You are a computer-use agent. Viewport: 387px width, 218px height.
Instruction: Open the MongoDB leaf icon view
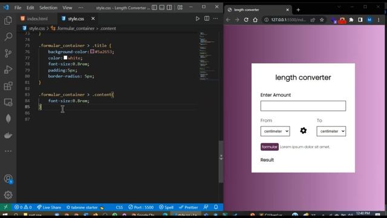[x=8, y=119]
